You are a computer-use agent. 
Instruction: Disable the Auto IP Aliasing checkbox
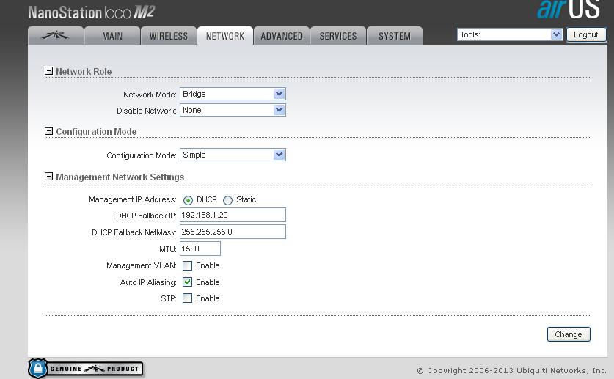pos(188,282)
